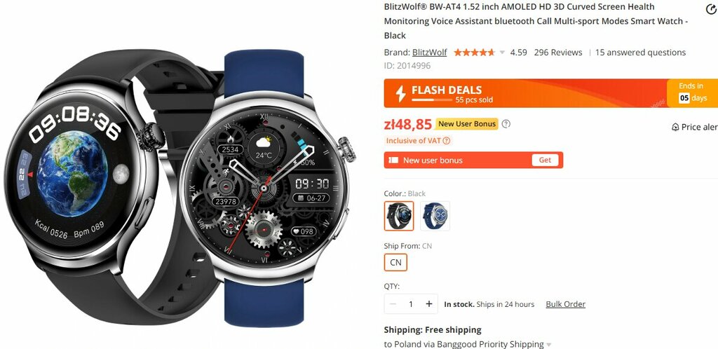Click the lightning bolt Flash Deals icon
The width and height of the screenshot is (718, 349).
point(400,93)
